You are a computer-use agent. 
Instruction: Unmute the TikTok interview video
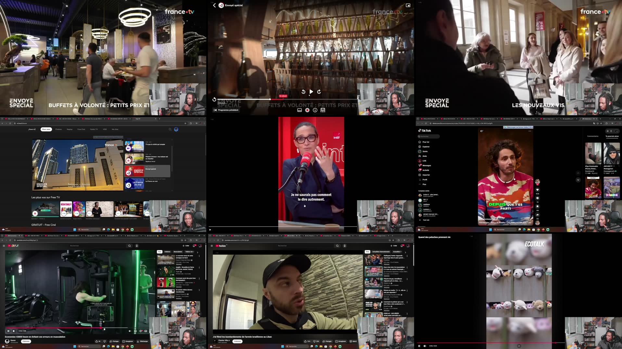(481, 131)
